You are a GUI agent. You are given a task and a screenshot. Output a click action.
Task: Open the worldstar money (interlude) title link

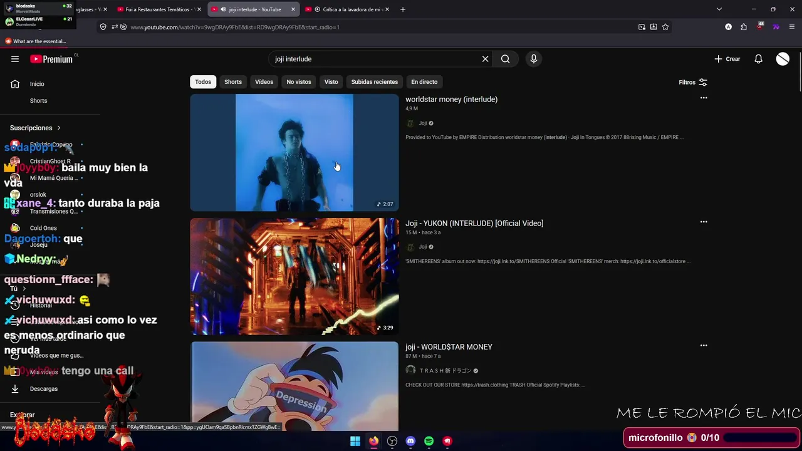(x=451, y=99)
